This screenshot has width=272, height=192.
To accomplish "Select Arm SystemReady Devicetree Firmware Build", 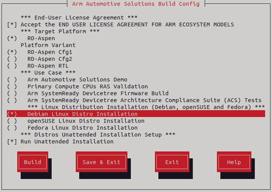I will tap(12, 93).
